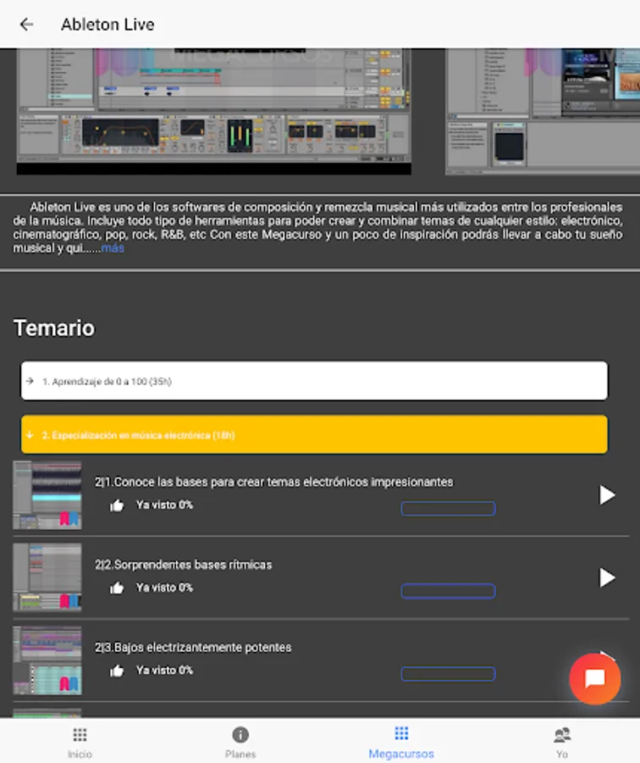
Task: Click progress bar of lesson 2|1
Action: pyautogui.click(x=448, y=509)
